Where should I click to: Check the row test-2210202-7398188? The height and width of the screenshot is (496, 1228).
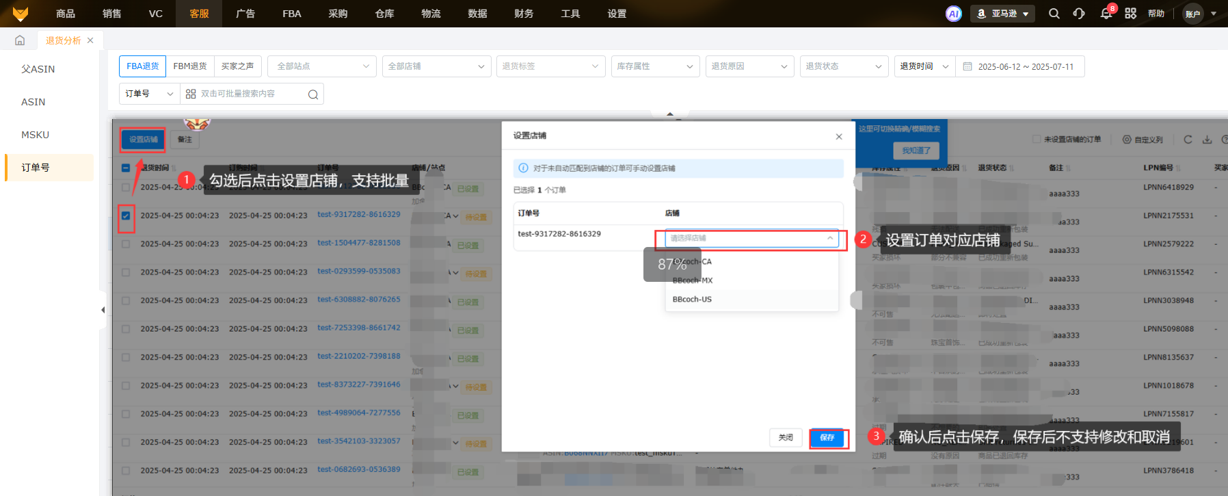[126, 358]
